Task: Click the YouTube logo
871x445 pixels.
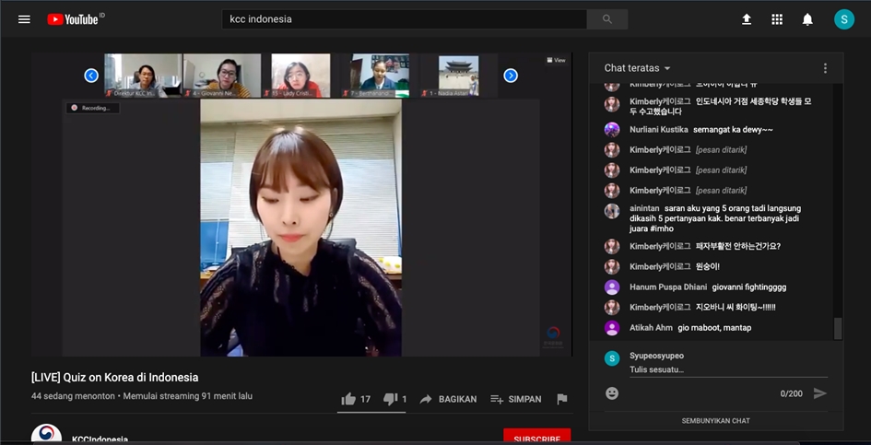Action: pos(73,19)
